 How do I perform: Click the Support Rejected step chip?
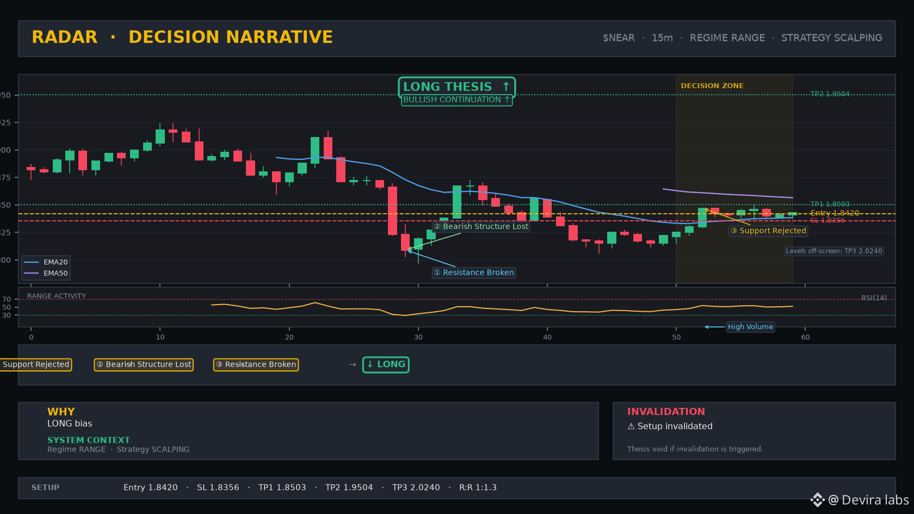point(36,364)
